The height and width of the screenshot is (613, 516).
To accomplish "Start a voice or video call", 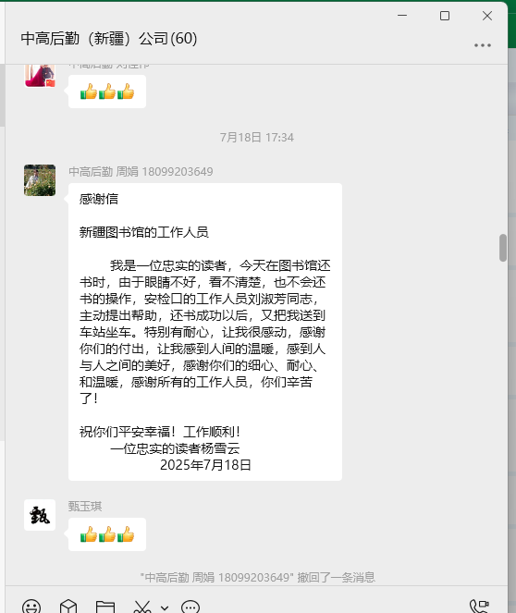I will pyautogui.click(x=479, y=607).
